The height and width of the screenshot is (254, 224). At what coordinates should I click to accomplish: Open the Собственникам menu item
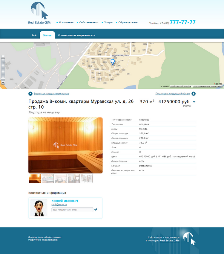pyautogui.click(x=89, y=22)
